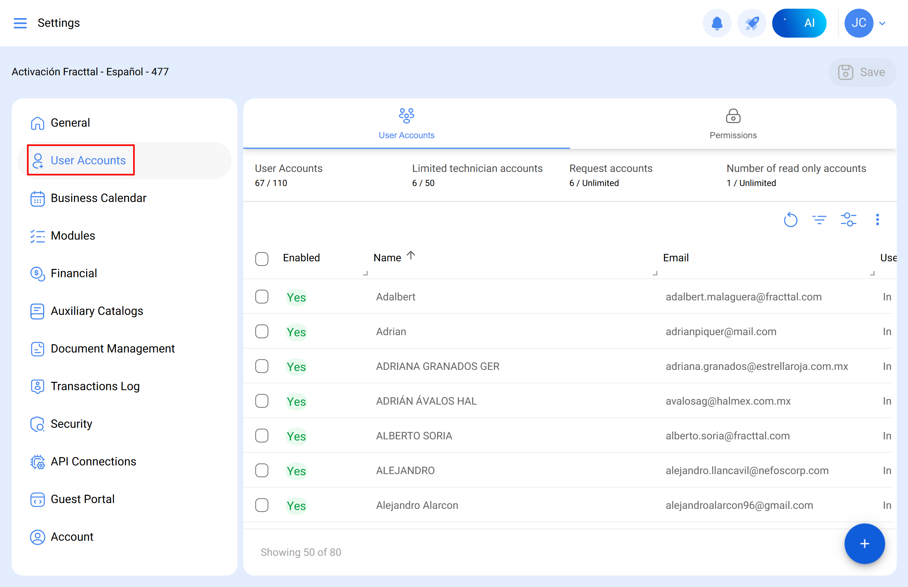
Task: Add new user with plus button
Action: point(864,543)
